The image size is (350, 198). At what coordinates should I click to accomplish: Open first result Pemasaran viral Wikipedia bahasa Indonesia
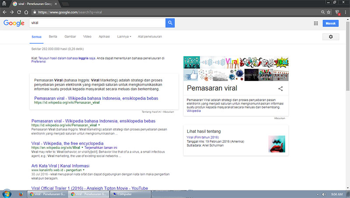click(93, 121)
